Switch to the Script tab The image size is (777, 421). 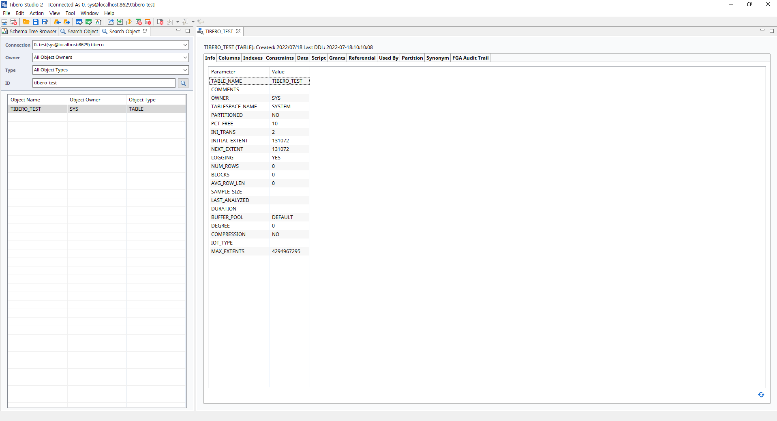point(319,58)
